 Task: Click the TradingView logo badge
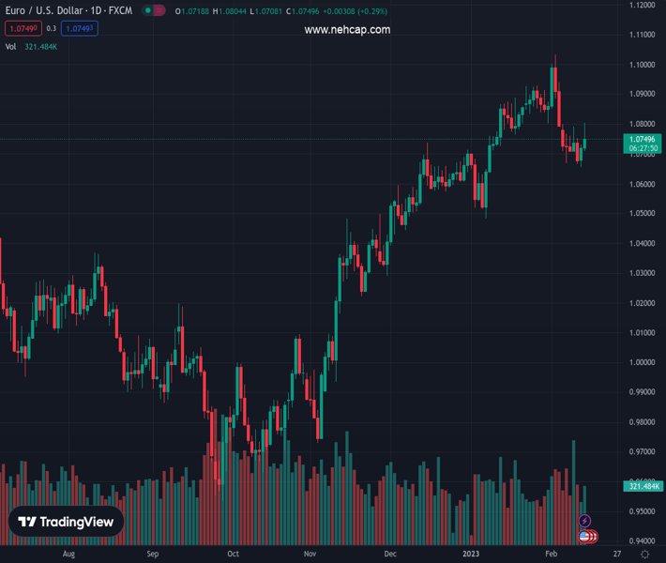pos(67,523)
